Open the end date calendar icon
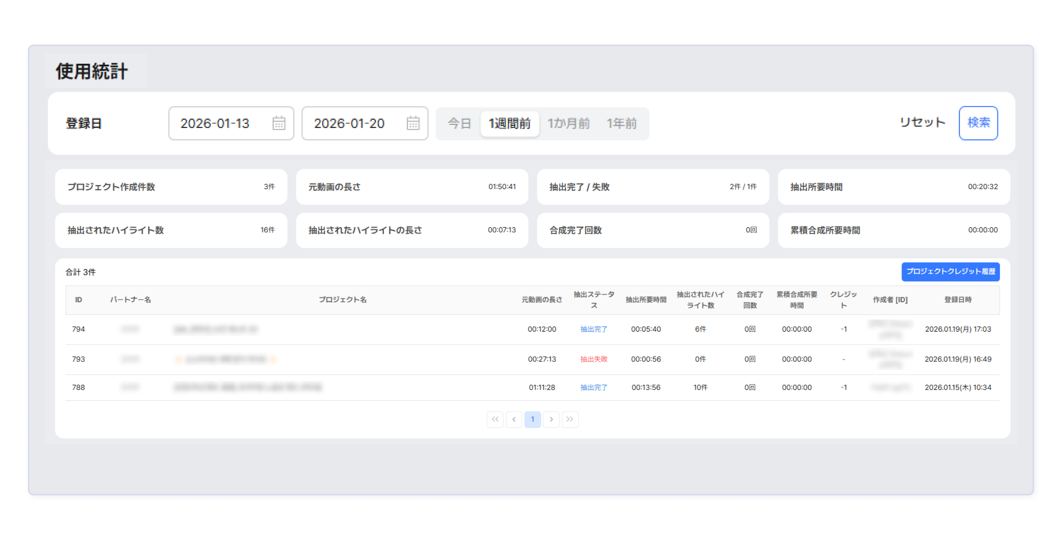Viewport: 1062px width, 540px height. pyautogui.click(x=413, y=123)
